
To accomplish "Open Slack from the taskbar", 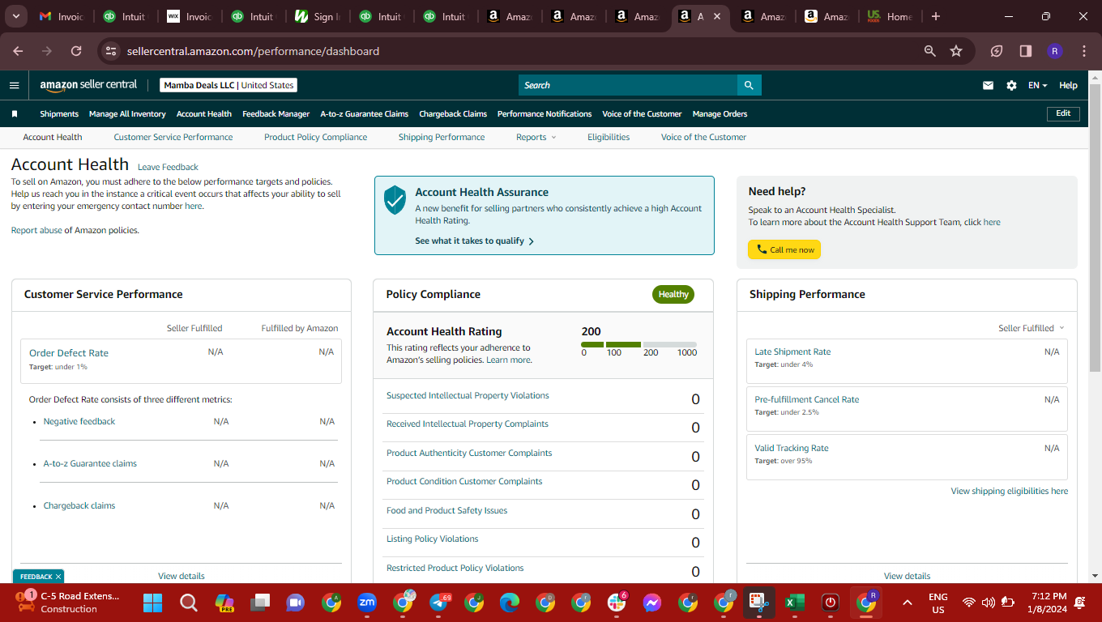I will [x=617, y=603].
